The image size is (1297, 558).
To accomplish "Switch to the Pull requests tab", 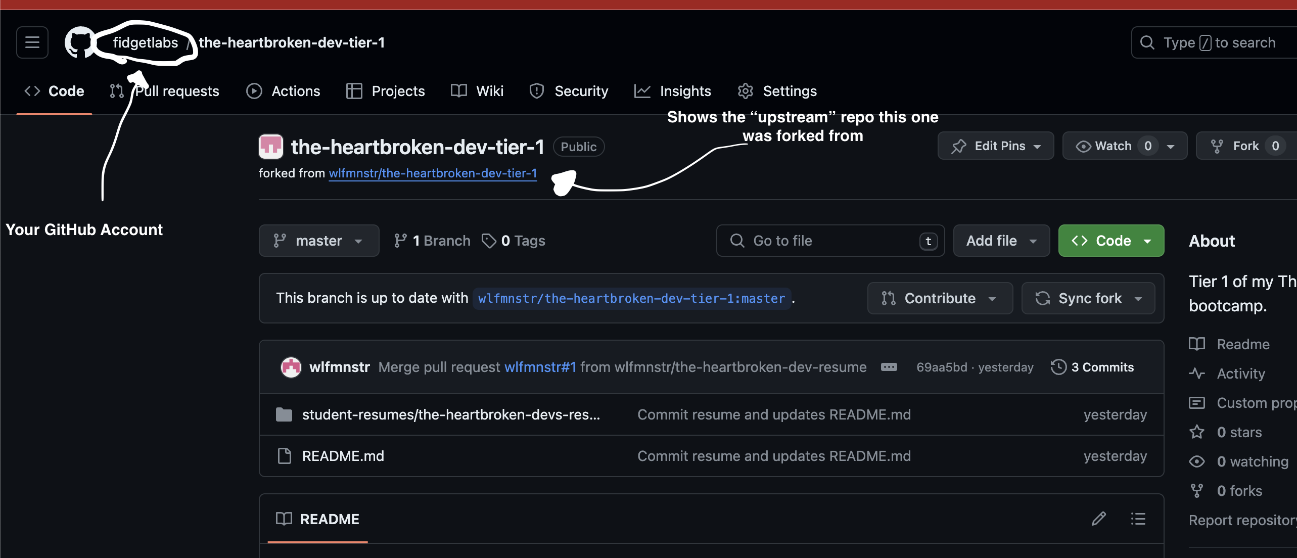I will (x=165, y=91).
